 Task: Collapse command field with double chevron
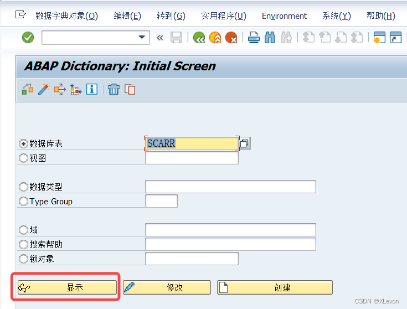(160, 38)
